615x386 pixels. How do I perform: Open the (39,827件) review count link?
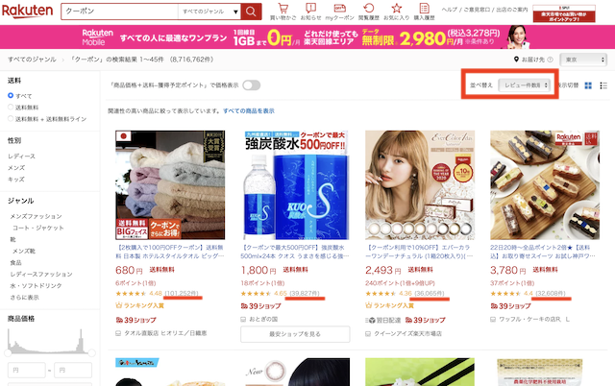tap(304, 293)
